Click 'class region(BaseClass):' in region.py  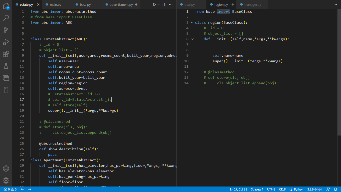(x=221, y=22)
